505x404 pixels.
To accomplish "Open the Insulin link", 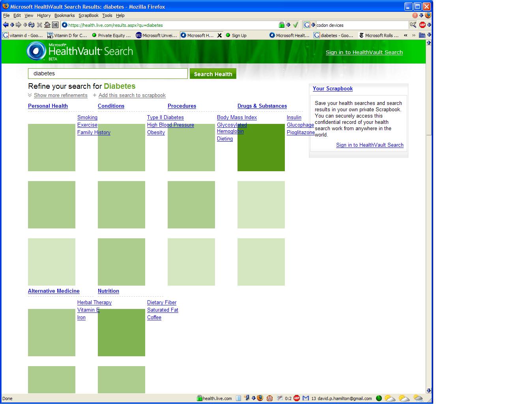I will pos(294,117).
